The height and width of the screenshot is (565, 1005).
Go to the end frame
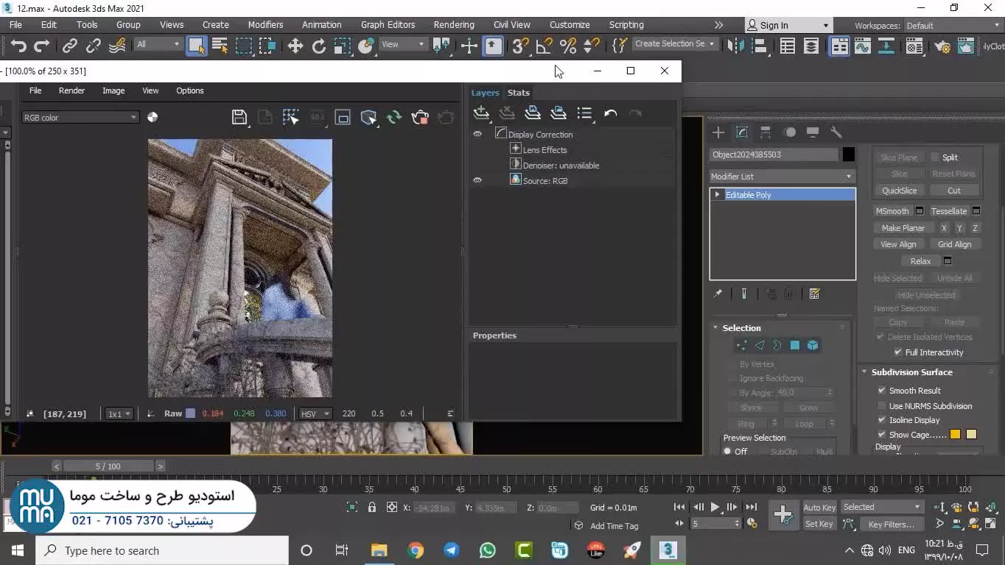click(x=751, y=507)
